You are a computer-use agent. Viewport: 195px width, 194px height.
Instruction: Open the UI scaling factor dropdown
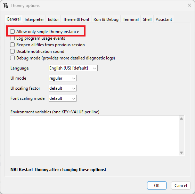click(63, 88)
